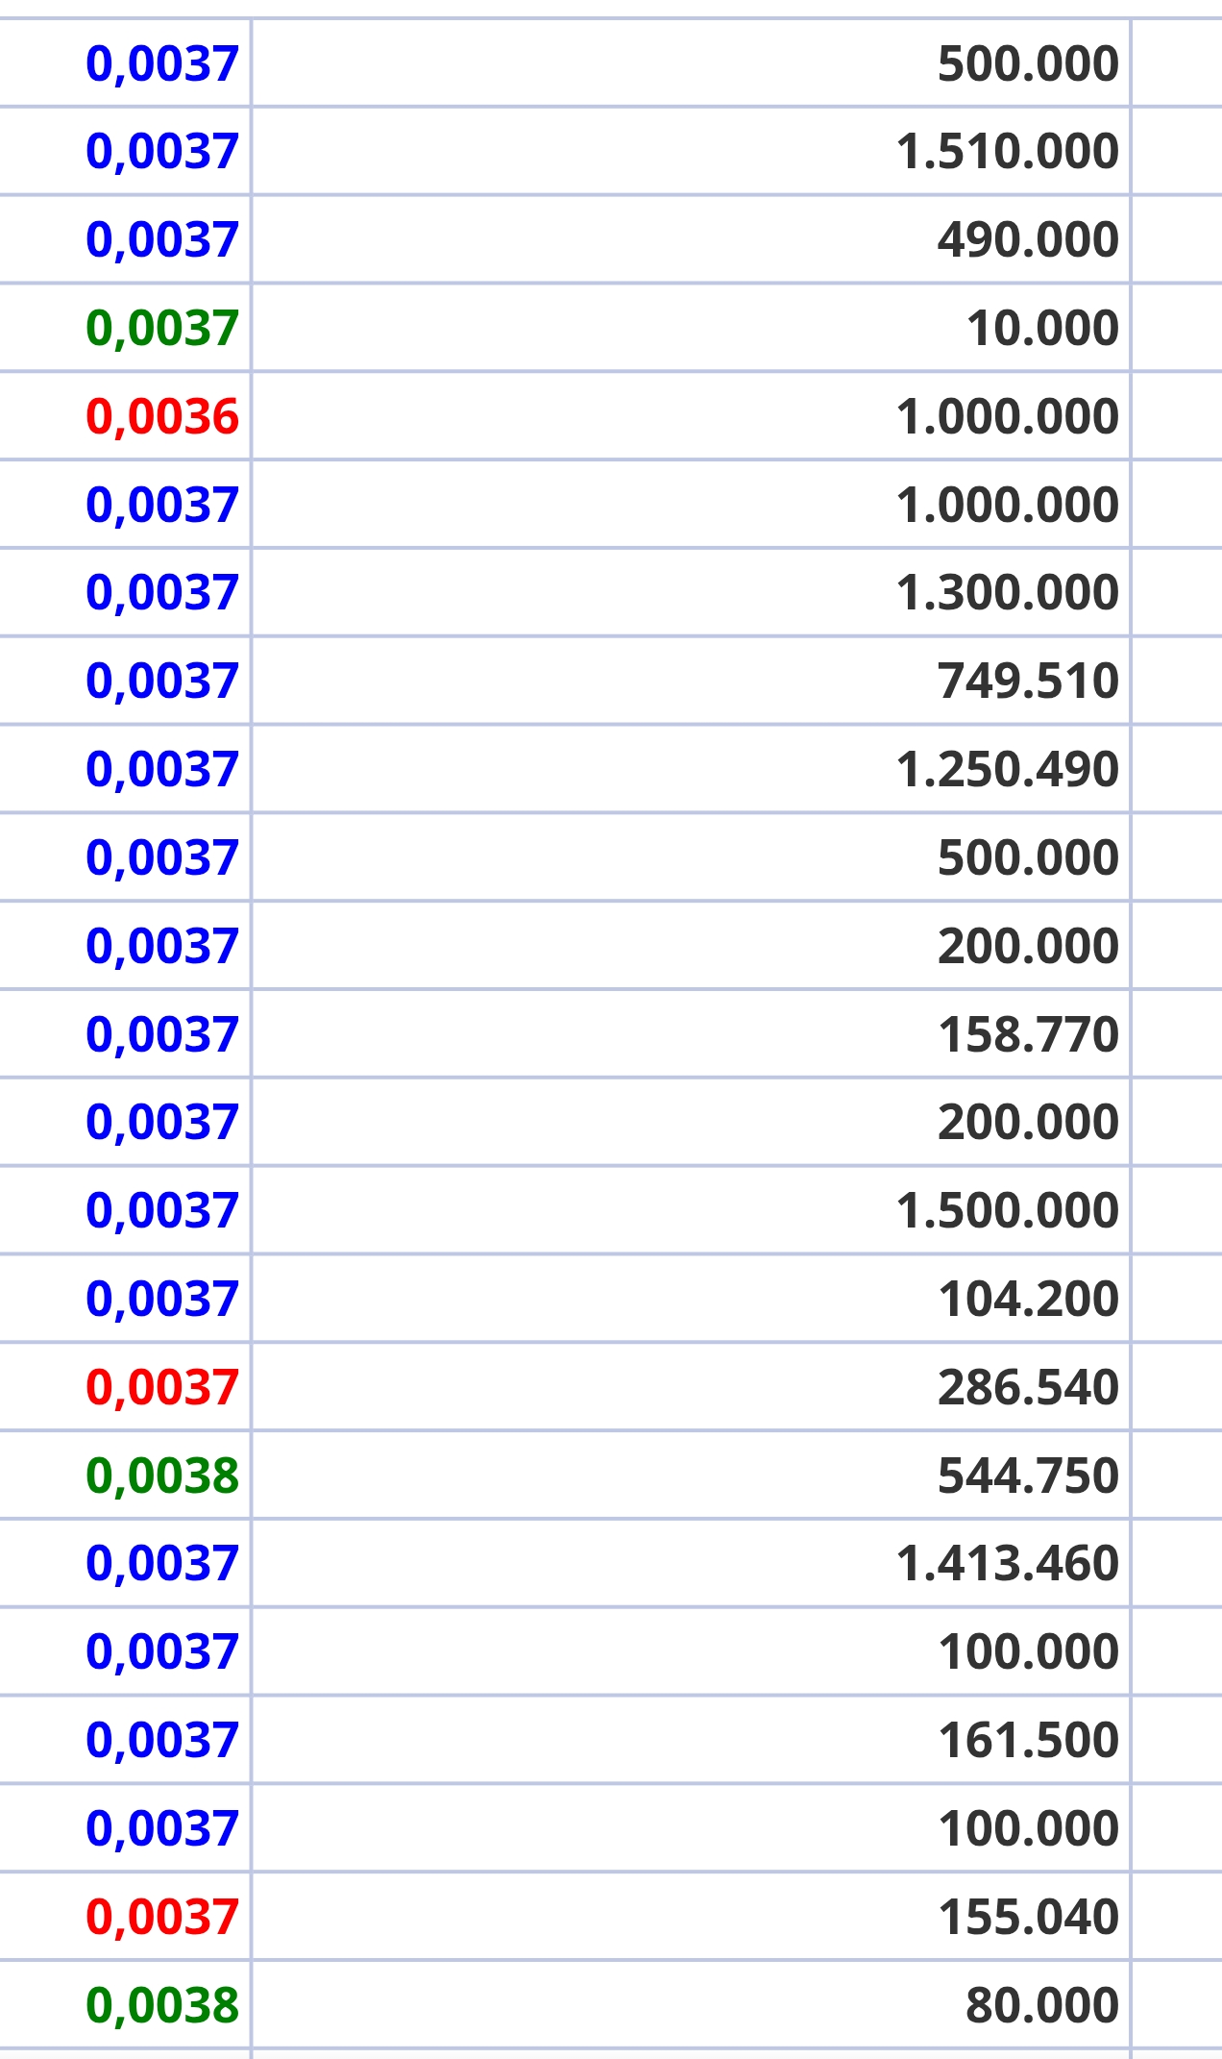The height and width of the screenshot is (2059, 1222).
Task: Select the quantity 1.413.460
Action: (1007, 1564)
